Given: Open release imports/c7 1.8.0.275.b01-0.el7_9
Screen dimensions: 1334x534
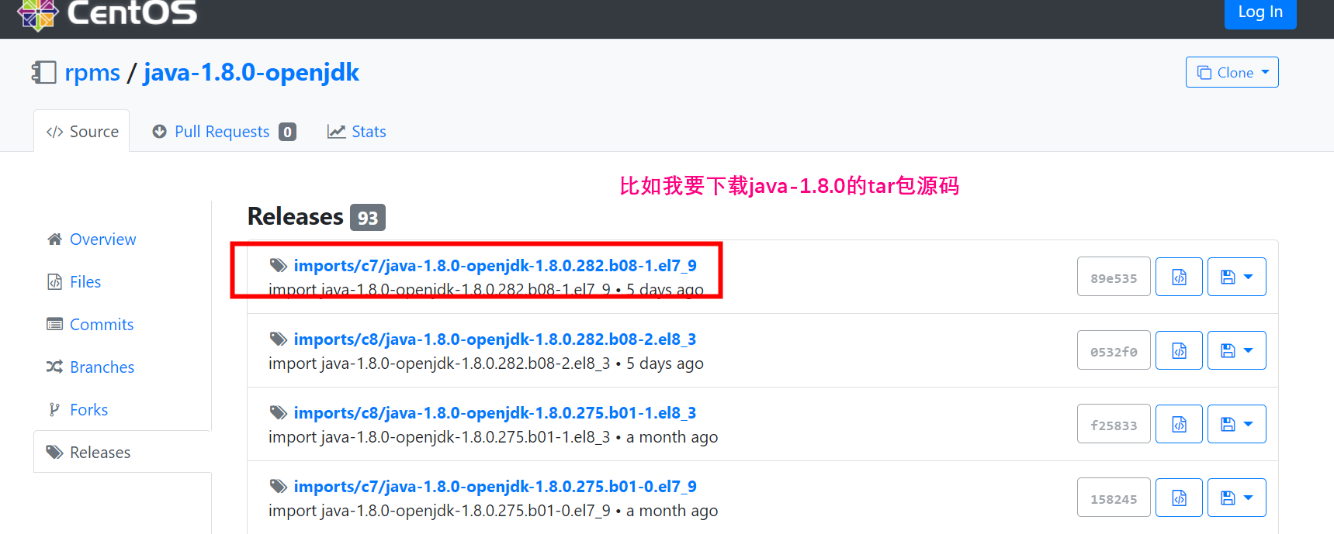Looking at the screenshot, I should pos(495,487).
